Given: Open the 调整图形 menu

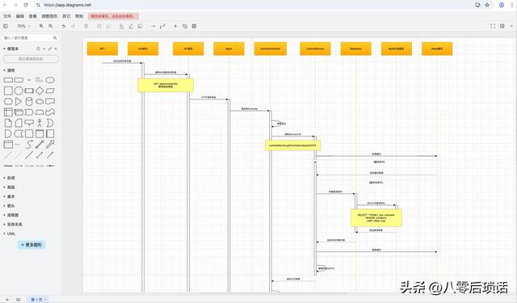Looking at the screenshot, I should [49, 16].
